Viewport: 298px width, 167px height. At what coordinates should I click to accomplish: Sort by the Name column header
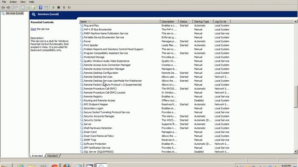point(120,22)
